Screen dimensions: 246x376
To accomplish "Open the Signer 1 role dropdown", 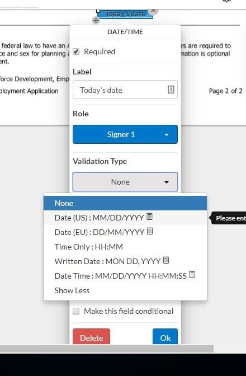I will point(125,134).
